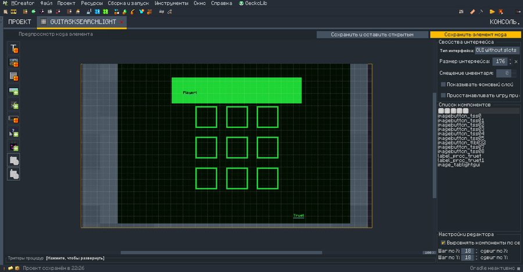The height and width of the screenshot is (272, 523).
Task: Select imagebutton_tlb032 in component list
Action: pyautogui.click(x=461, y=142)
